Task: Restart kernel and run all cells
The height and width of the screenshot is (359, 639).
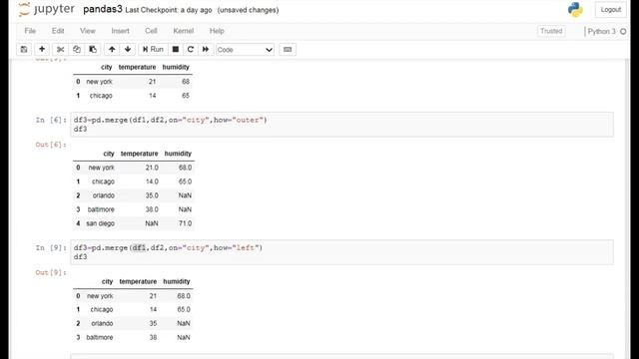Action: (x=206, y=49)
